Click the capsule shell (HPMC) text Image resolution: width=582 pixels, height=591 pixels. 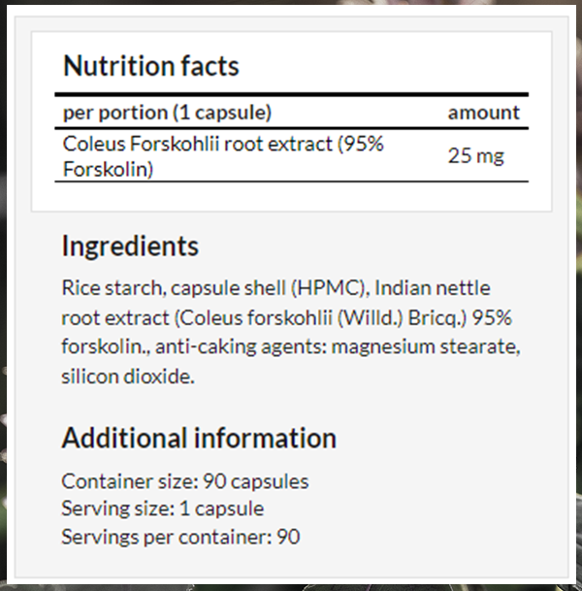click(268, 288)
